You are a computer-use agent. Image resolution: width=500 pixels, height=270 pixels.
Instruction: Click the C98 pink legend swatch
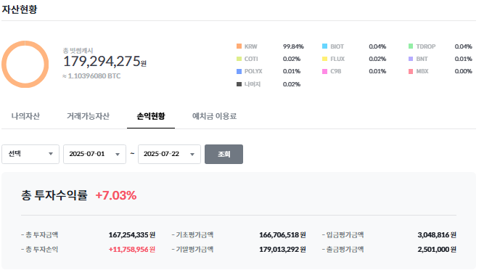tap(324, 71)
